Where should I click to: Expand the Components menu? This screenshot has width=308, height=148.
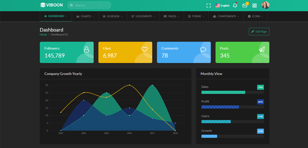coord(226,16)
